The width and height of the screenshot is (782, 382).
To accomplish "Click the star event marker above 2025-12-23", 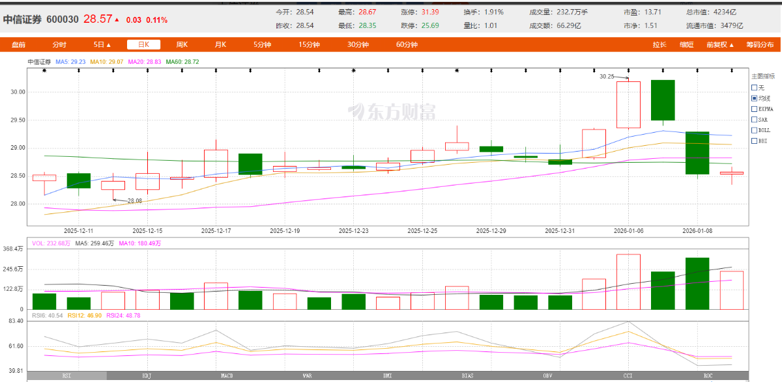I will (353, 70).
